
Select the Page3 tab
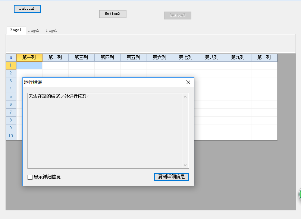[52, 30]
